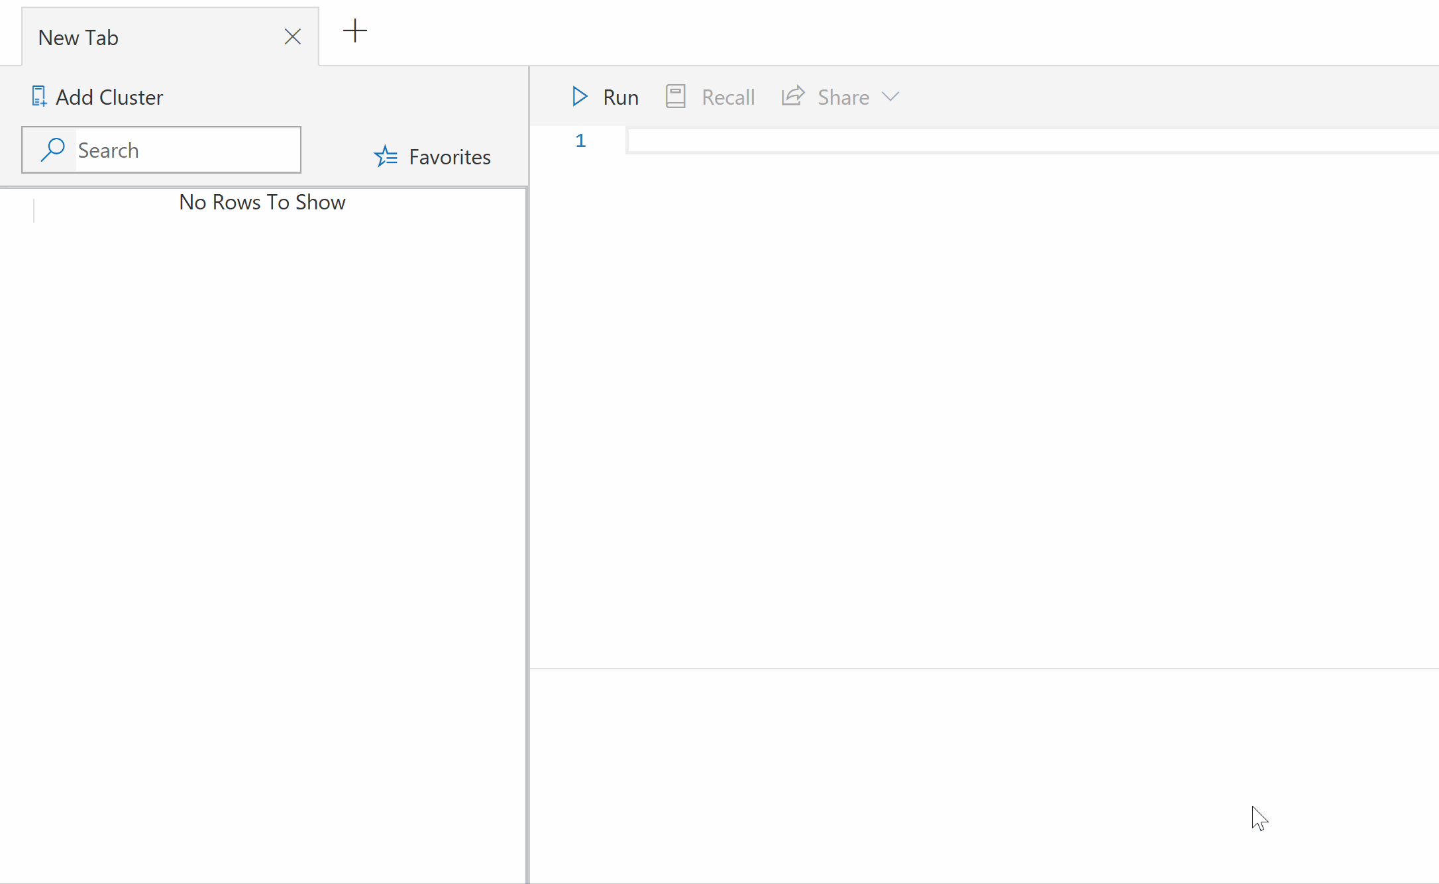The height and width of the screenshot is (884, 1439).
Task: Click the Share arrow icon
Action: click(793, 97)
